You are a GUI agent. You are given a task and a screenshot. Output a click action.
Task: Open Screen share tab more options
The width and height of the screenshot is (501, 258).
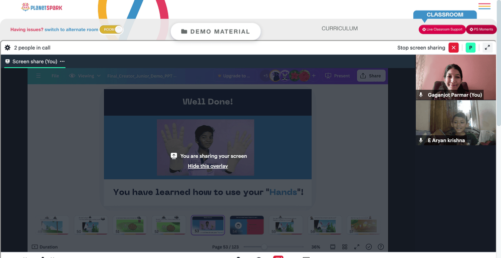pos(62,61)
